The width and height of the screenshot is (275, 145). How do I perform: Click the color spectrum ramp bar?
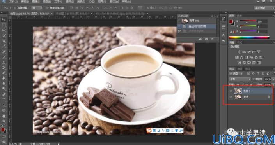coord(249,37)
